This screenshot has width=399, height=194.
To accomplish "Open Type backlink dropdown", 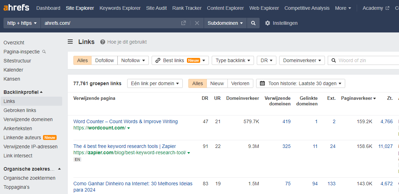I will coord(233,60).
